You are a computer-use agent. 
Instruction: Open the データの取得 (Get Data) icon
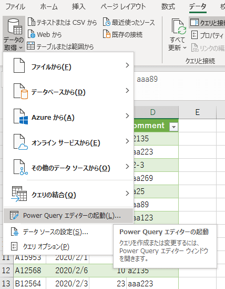coord(15,26)
